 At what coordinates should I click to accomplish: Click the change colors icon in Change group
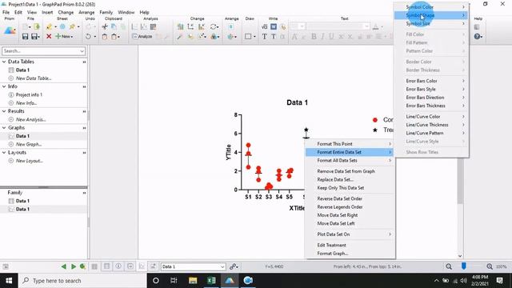(214, 37)
